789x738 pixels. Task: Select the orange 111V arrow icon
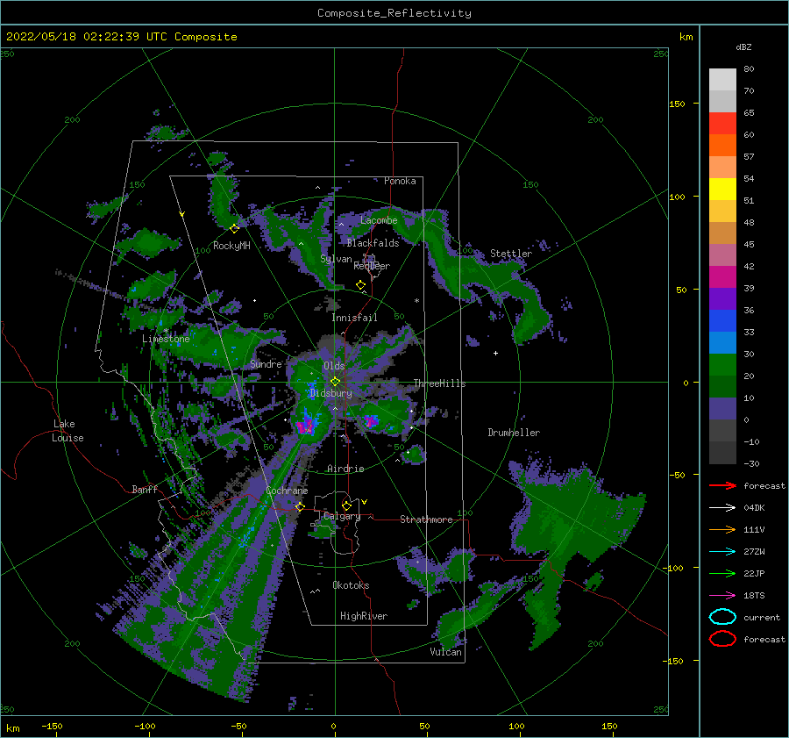point(722,529)
